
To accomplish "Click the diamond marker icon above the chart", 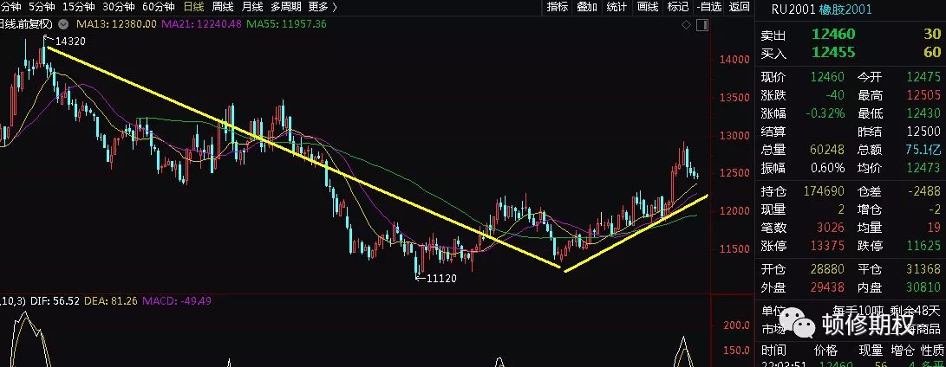I will (686, 25).
